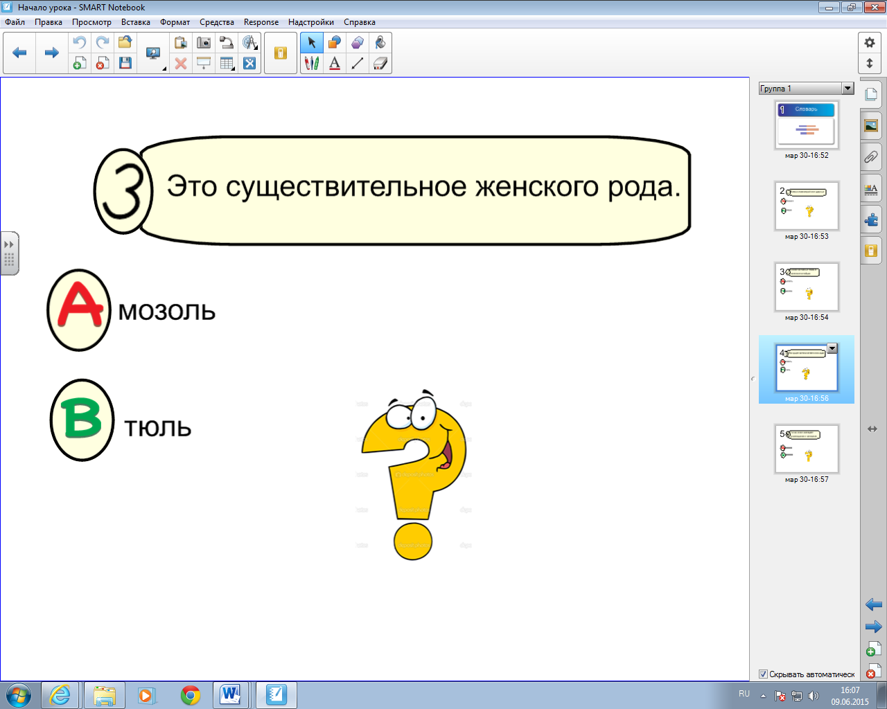Select the Line drawing tool

358,64
